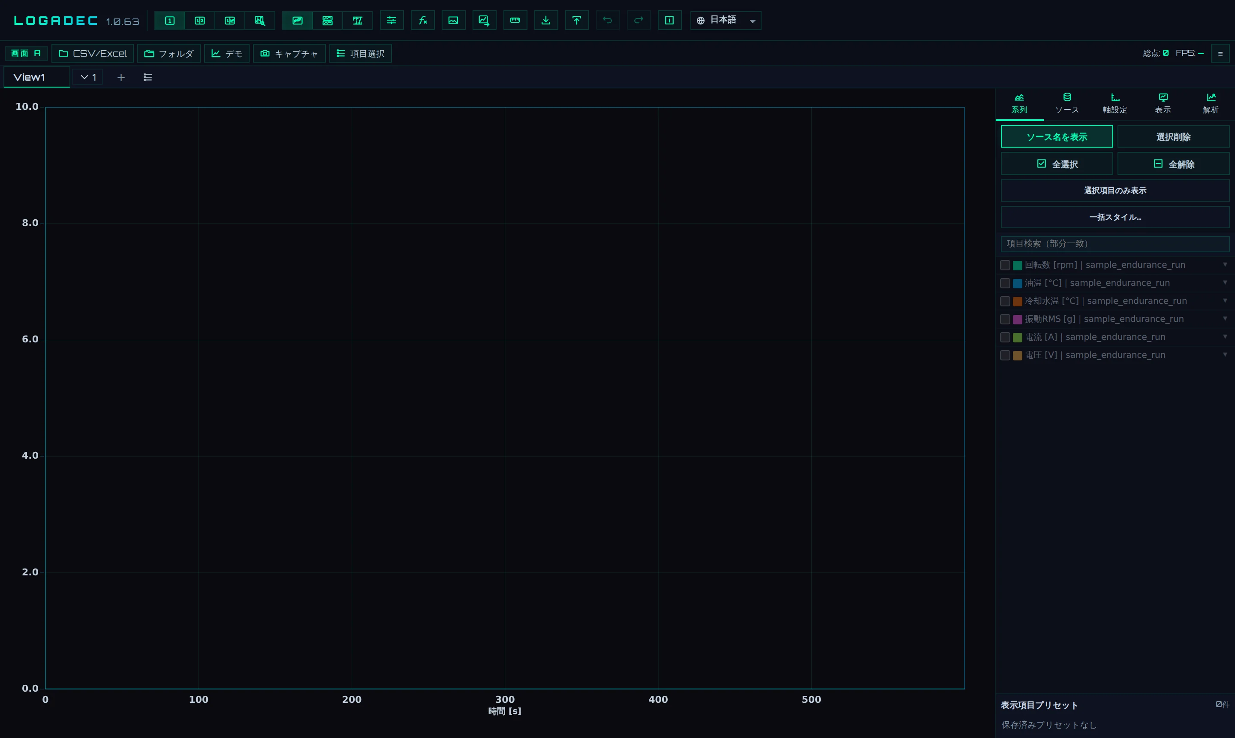This screenshot has width=1235, height=738.
Task: Open the view list icon beside plus
Action: click(x=148, y=77)
